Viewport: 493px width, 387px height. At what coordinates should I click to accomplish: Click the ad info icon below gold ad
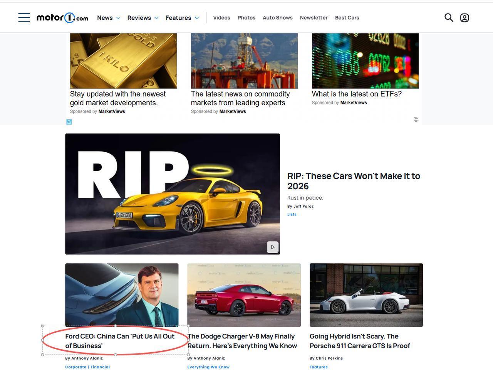[x=69, y=122]
